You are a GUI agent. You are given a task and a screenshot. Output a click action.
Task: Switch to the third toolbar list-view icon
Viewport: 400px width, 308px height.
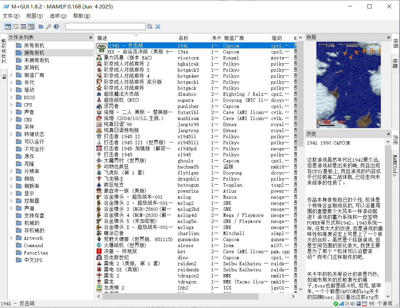[x=23, y=27]
